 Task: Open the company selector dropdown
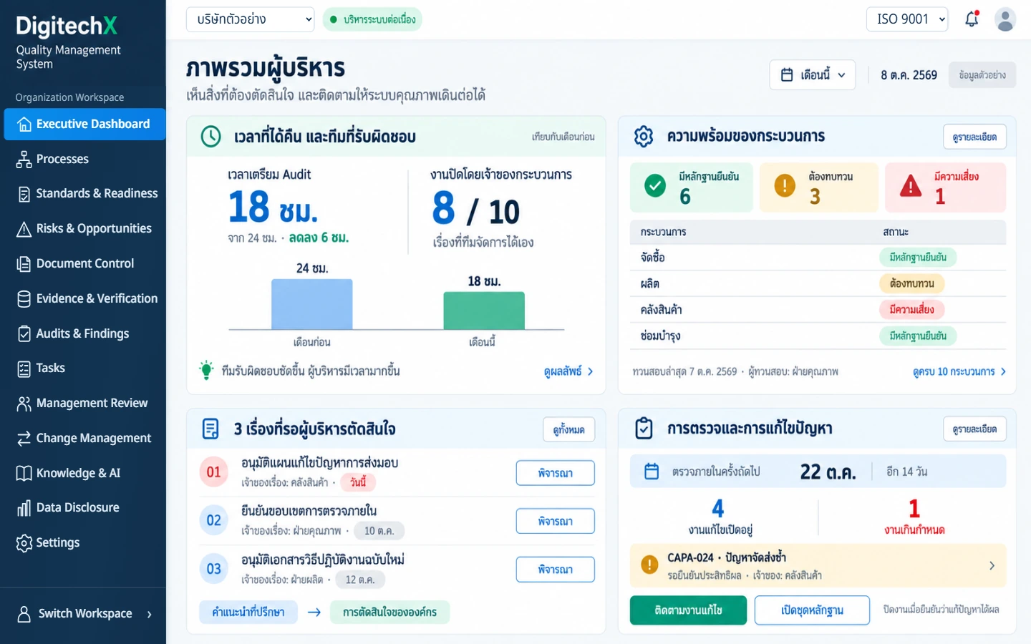[x=251, y=19]
